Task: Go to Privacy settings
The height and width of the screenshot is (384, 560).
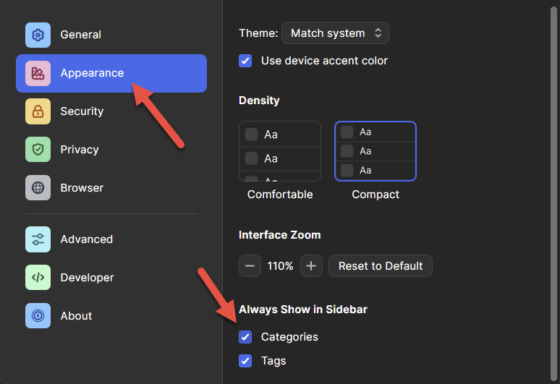Action: click(80, 150)
